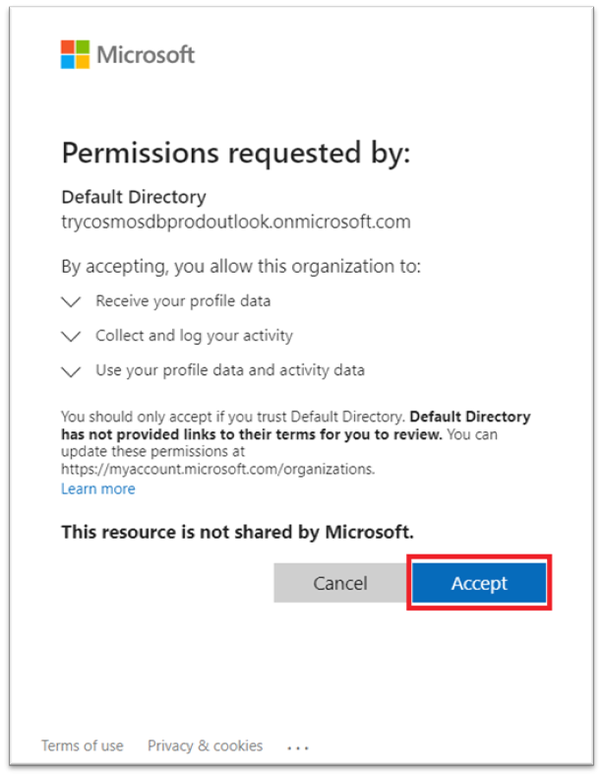Click the Microsoft four-square logo
The width and height of the screenshot is (603, 777).
tap(75, 54)
